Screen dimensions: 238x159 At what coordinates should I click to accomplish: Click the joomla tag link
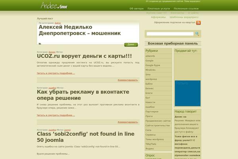point(67,130)
